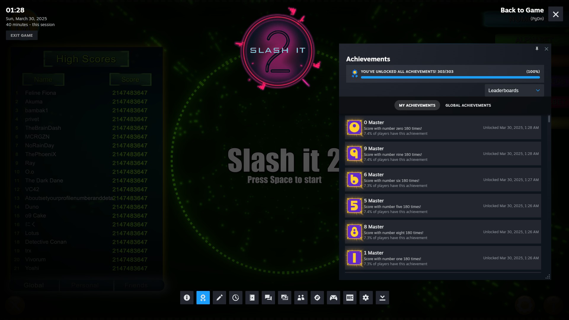Switch to the Global Achievements tab
The height and width of the screenshot is (320, 569).
pyautogui.click(x=468, y=105)
